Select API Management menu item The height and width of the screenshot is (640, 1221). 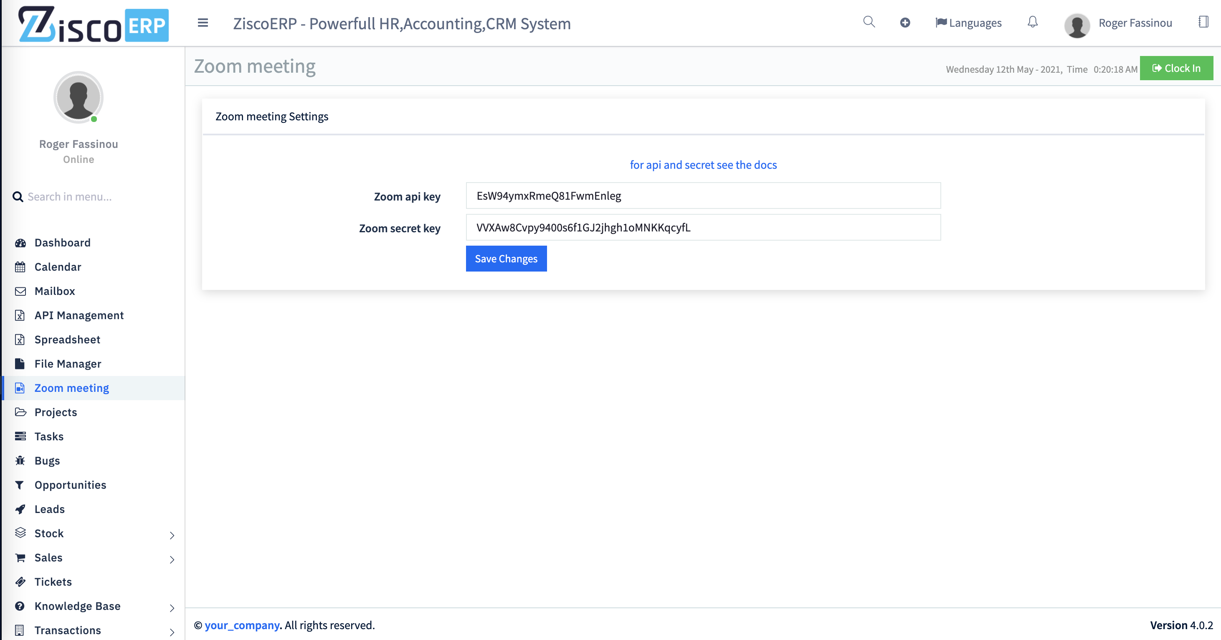79,315
